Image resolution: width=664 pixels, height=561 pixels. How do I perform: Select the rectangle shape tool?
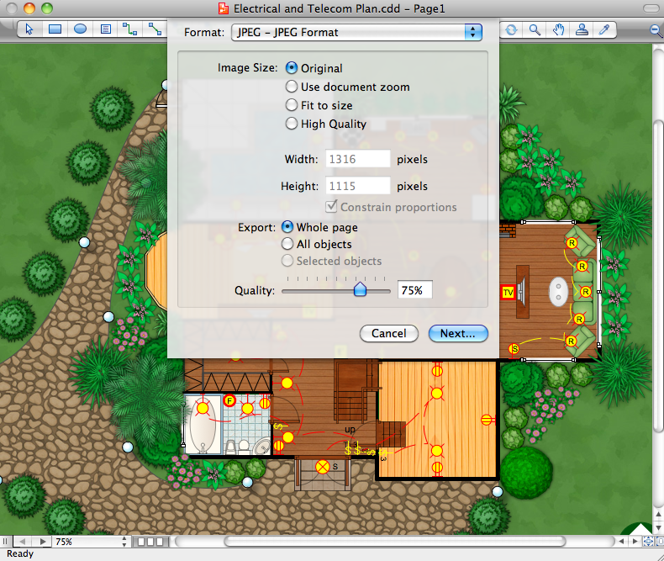point(55,29)
